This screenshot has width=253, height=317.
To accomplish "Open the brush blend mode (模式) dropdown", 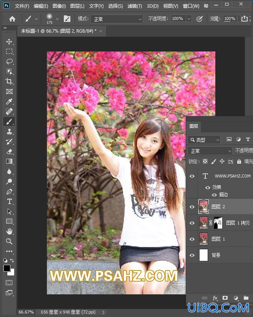I will coord(117,19).
